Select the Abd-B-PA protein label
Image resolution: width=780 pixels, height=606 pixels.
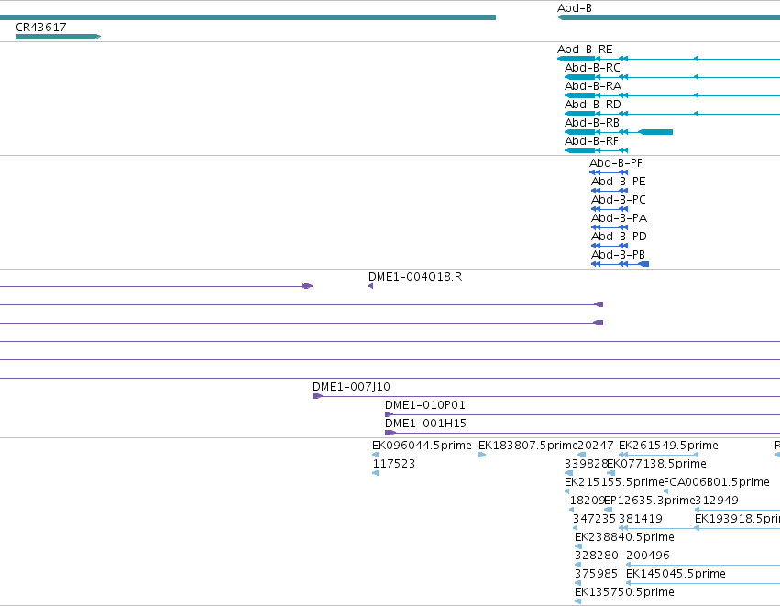pos(619,218)
